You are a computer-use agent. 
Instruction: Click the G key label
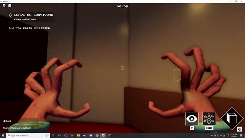(x=239, y=129)
